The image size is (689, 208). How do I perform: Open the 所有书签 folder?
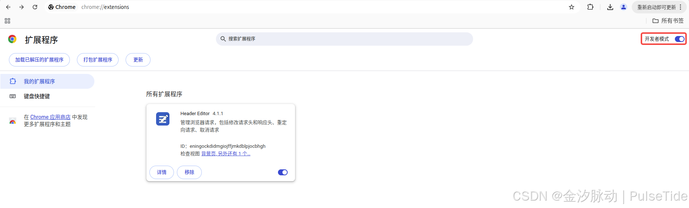668,21
